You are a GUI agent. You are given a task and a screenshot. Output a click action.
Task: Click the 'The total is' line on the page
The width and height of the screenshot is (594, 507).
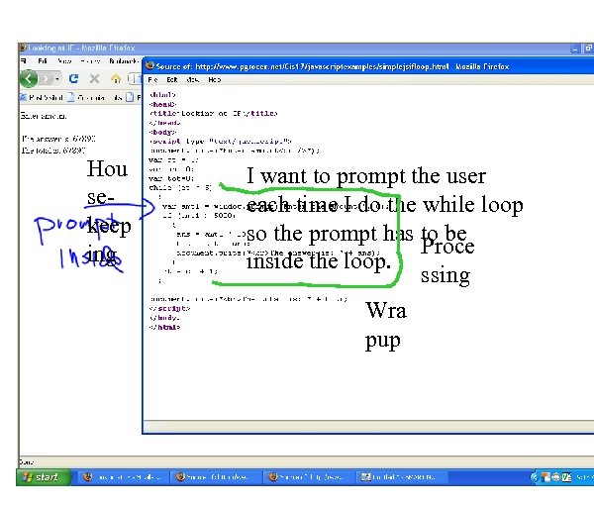(53, 151)
